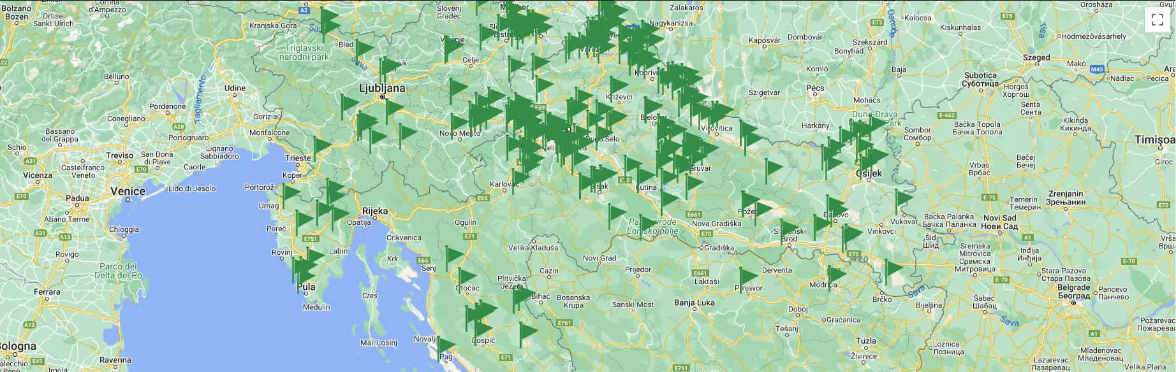Image resolution: width=1176 pixels, height=372 pixels.
Task: Select the green flag above Vukovar
Action: pos(903,199)
